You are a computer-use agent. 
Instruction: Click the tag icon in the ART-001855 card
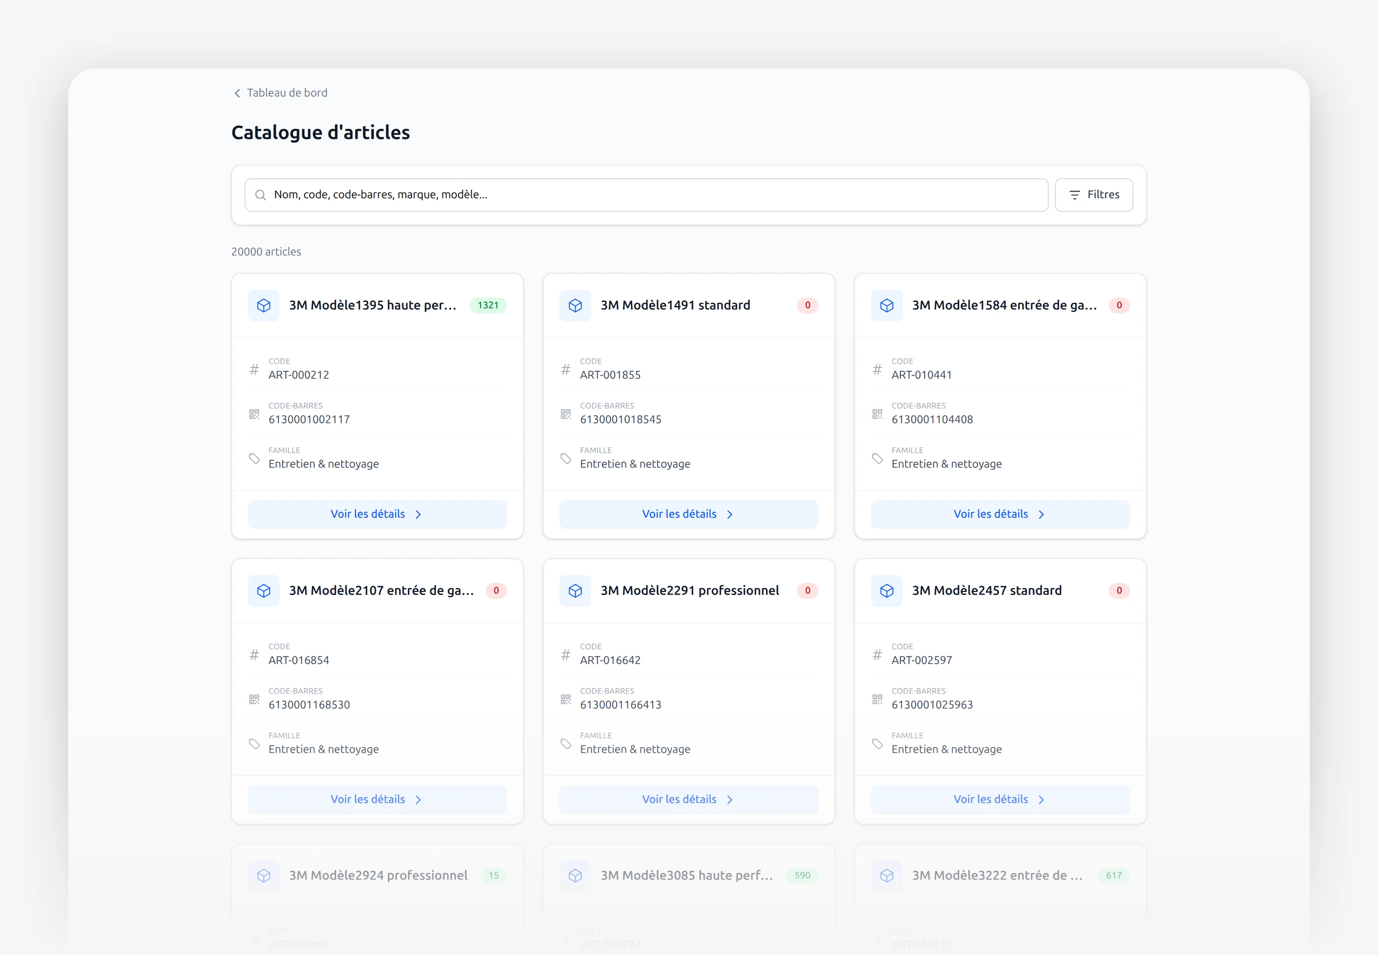click(565, 459)
